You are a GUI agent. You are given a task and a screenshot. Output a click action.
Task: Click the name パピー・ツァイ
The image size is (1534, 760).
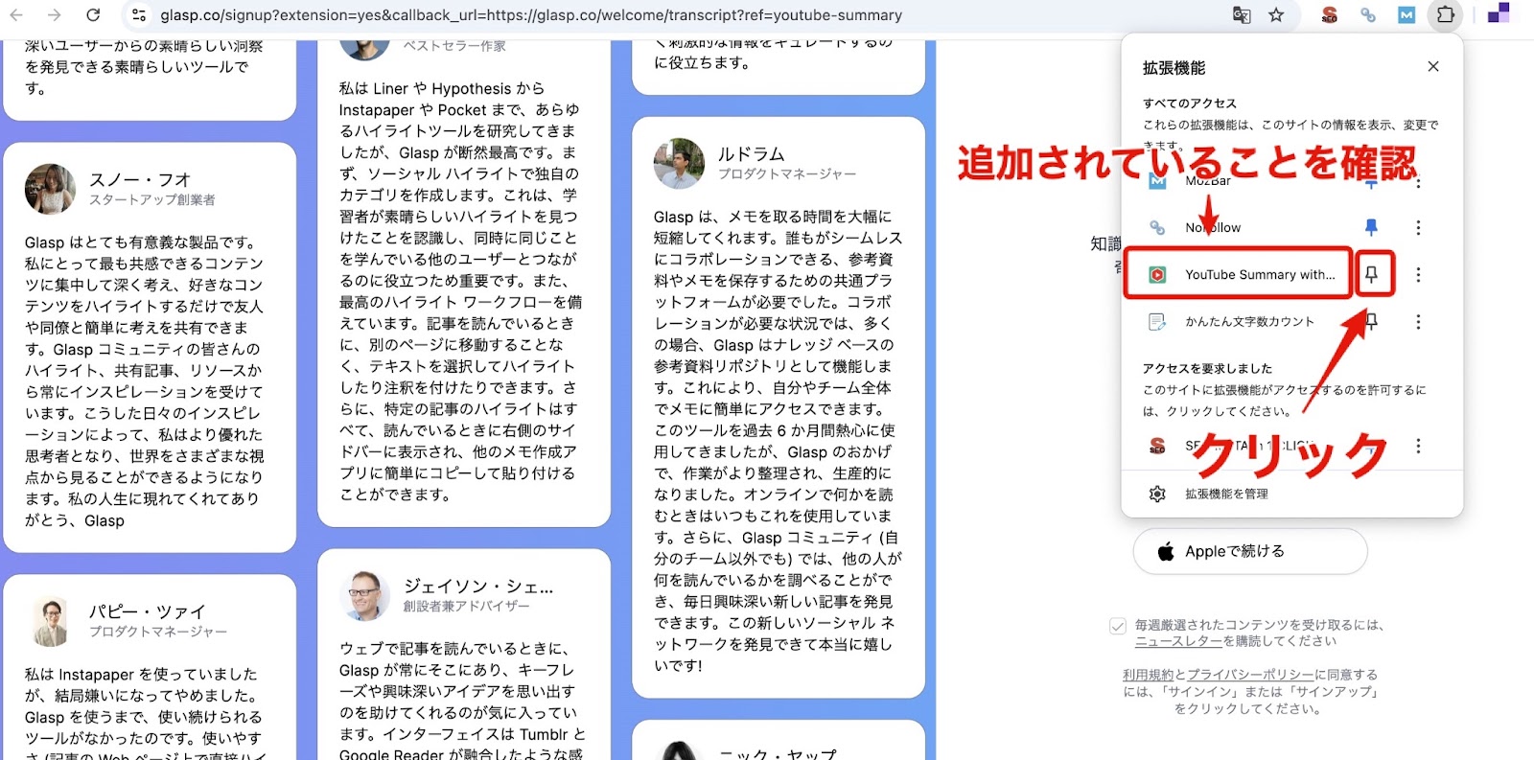[148, 611]
